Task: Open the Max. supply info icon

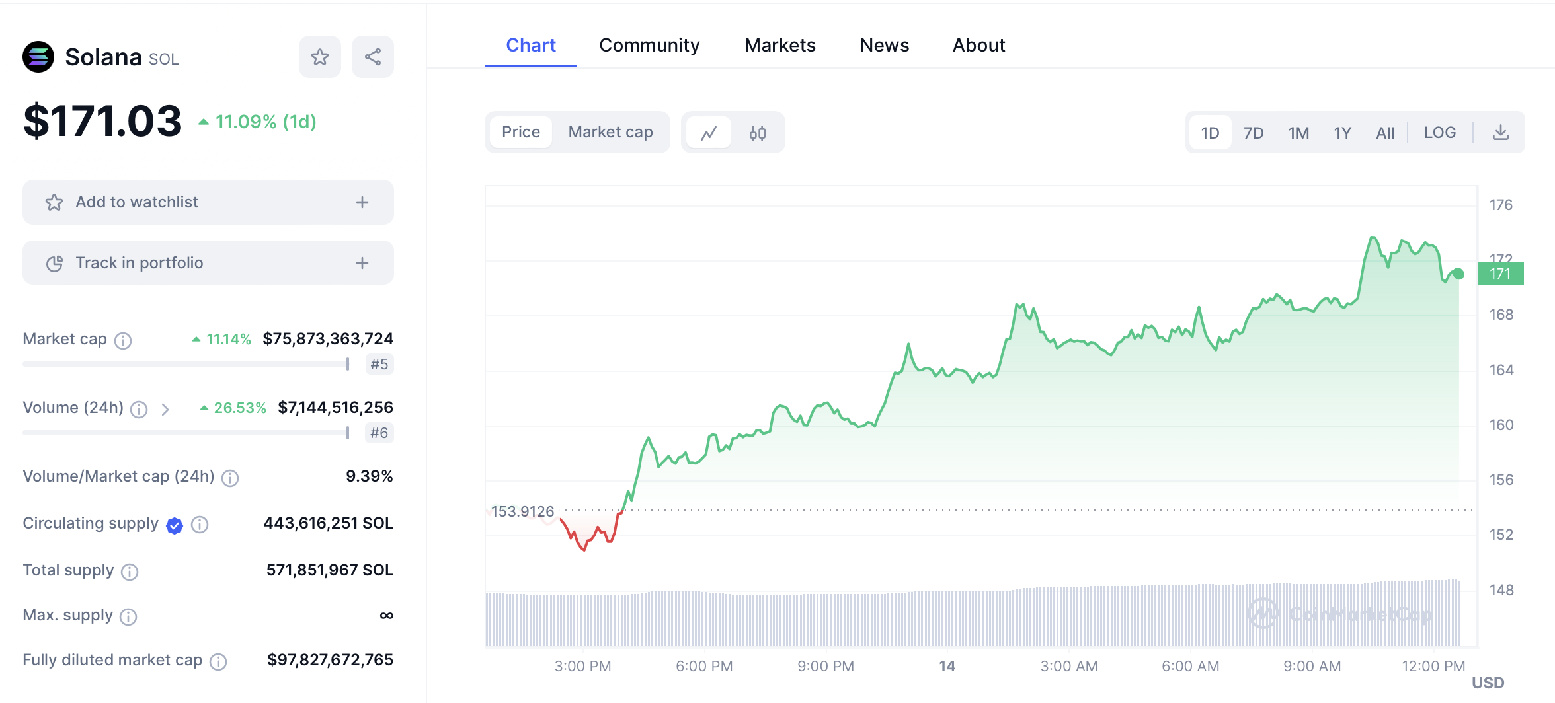Action: click(x=128, y=616)
